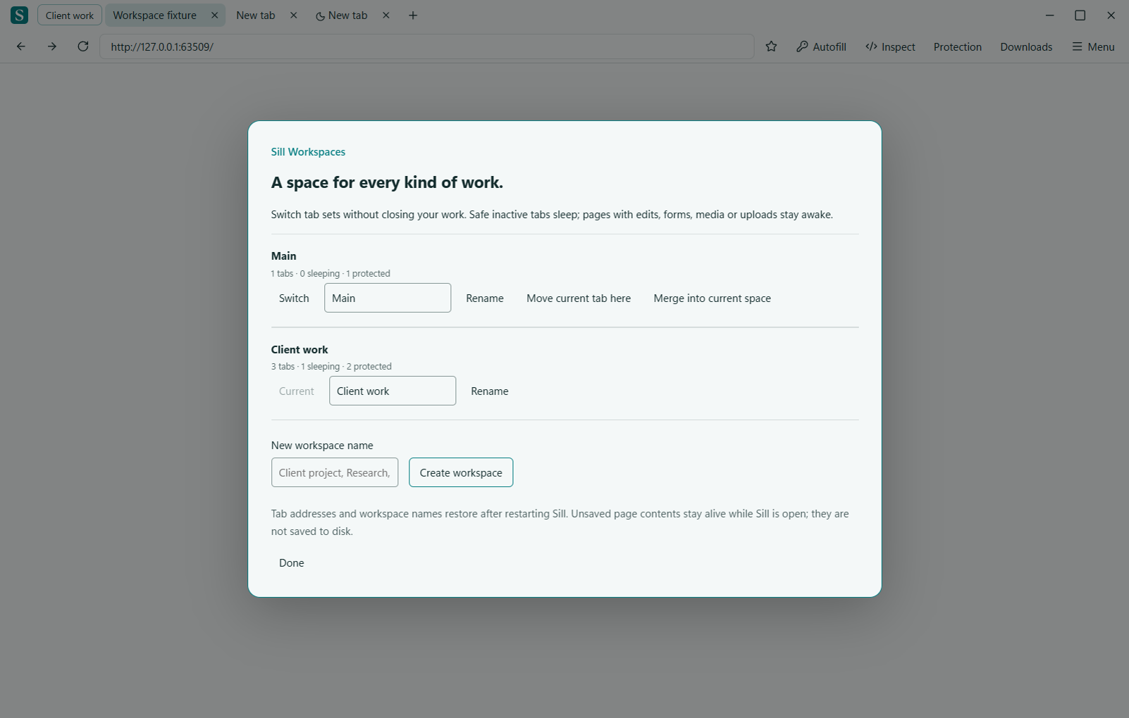1129x718 pixels.
Task: Minimize the browser window
Action: tap(1049, 15)
